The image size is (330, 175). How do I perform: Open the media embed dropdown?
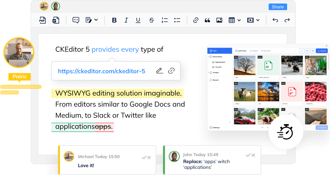click(253, 20)
